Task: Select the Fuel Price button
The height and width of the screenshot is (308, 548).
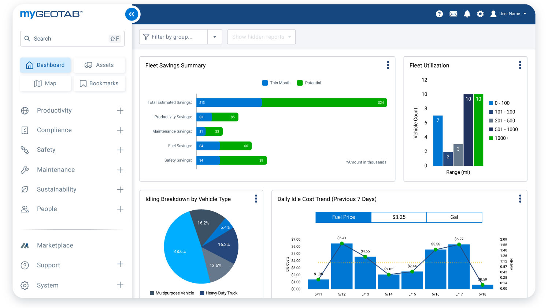Action: (x=343, y=217)
